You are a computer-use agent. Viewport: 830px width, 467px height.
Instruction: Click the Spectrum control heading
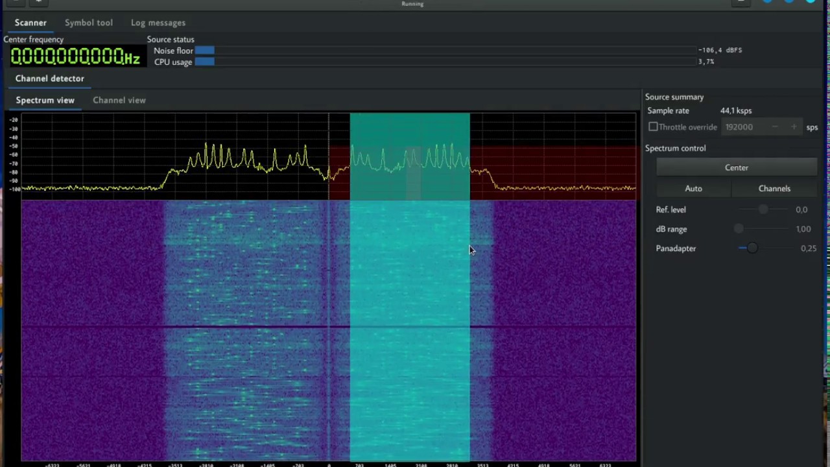[675, 149]
